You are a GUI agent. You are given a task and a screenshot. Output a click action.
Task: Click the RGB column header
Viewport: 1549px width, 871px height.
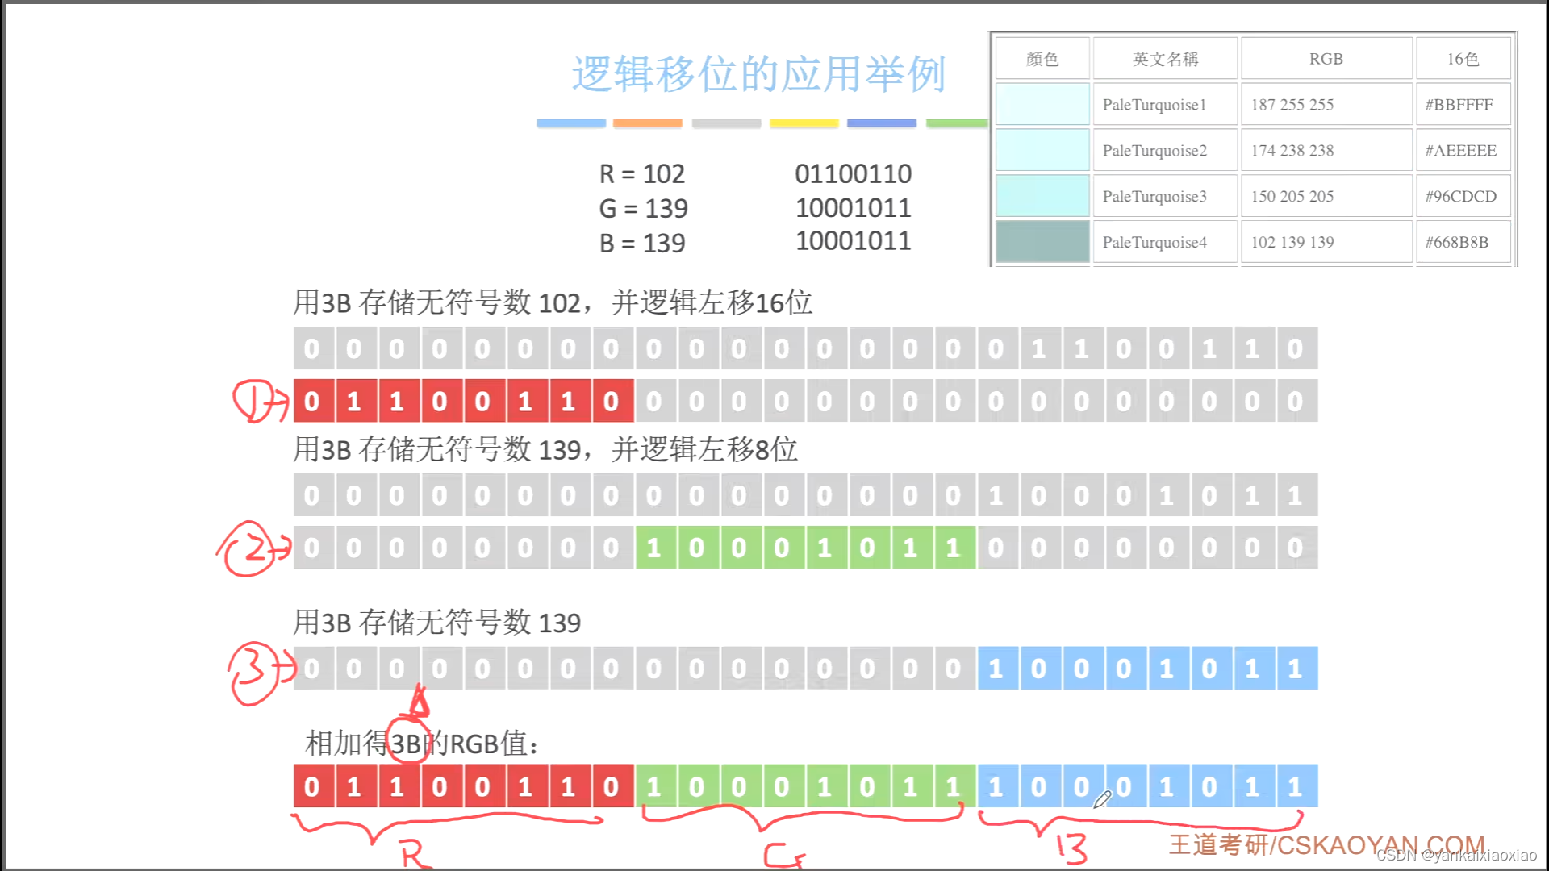click(x=1326, y=59)
